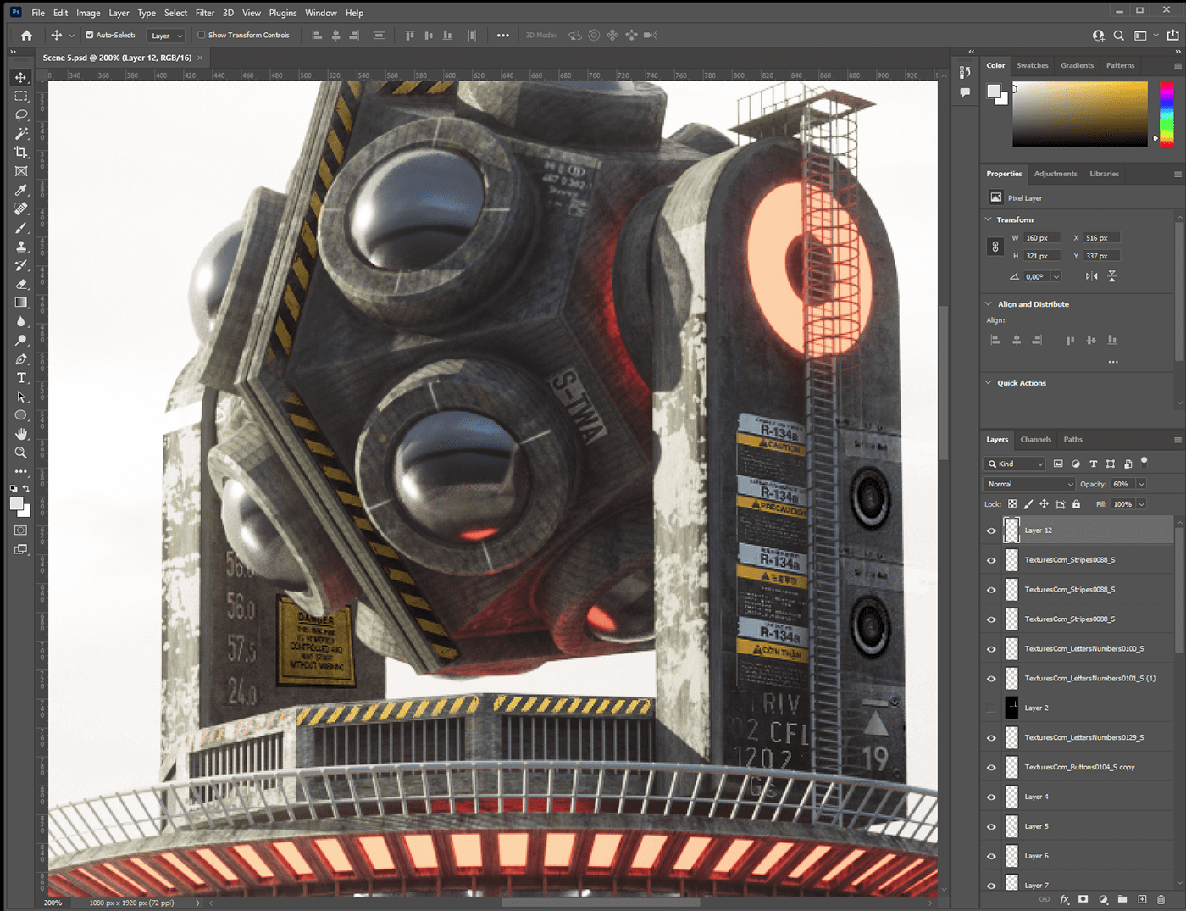The width and height of the screenshot is (1186, 911).
Task: Select the Horizontal Type tool
Action: pos(21,378)
